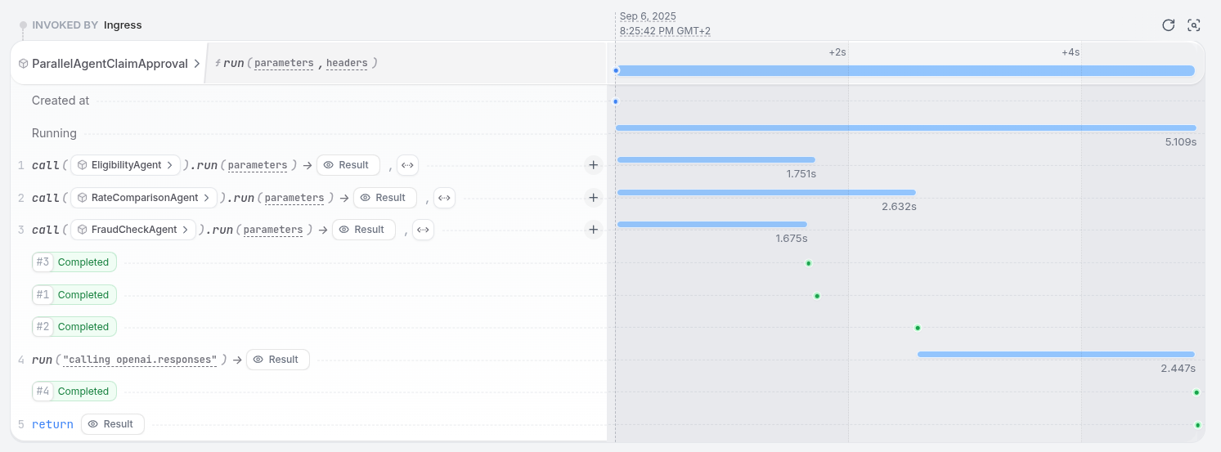This screenshot has width=1221, height=452.
Task: Click the Running duration bar of 5.109s
Action: coord(906,128)
